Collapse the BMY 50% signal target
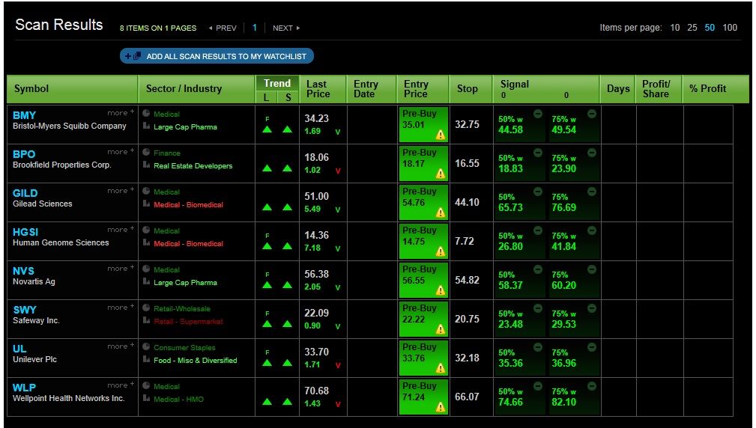756x428 pixels. [x=537, y=114]
